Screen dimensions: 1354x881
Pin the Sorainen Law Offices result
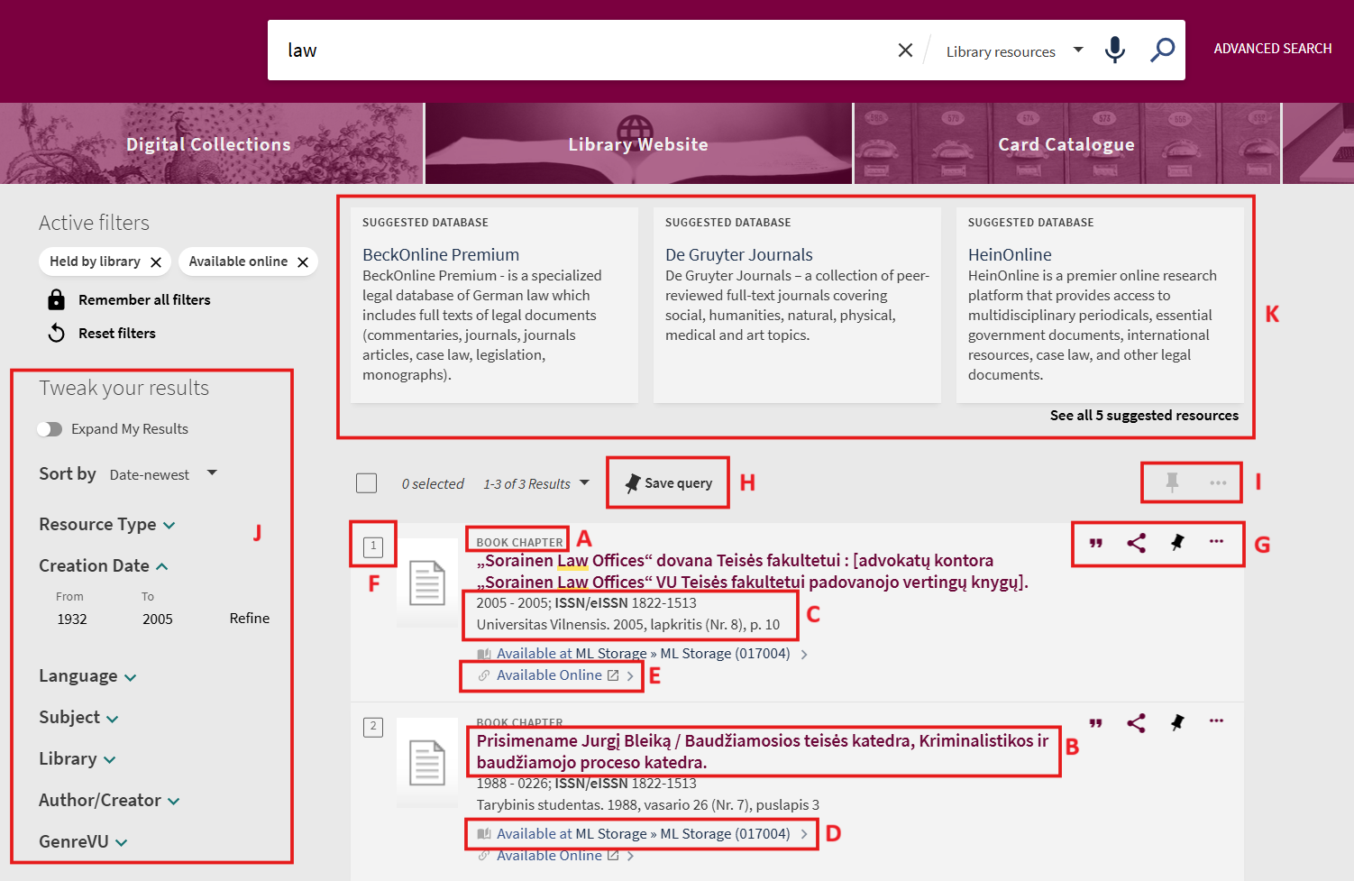tap(1176, 544)
